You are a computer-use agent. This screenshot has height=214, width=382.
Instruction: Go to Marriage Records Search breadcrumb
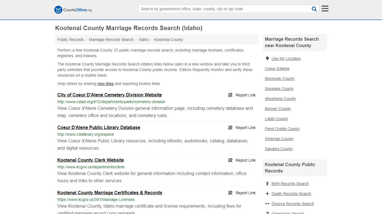(x=111, y=40)
